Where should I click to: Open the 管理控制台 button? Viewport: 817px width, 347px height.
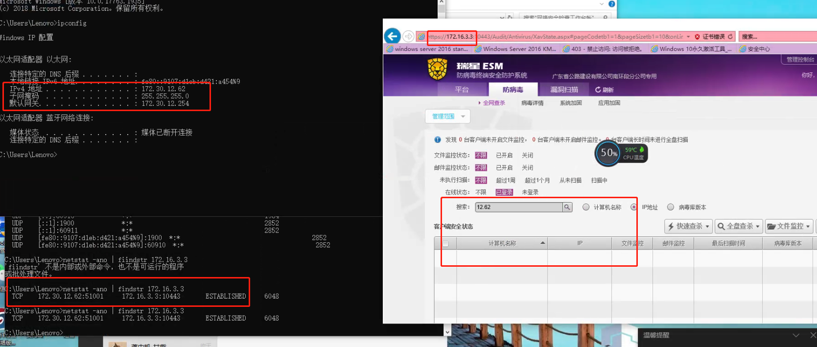pyautogui.click(x=800, y=59)
